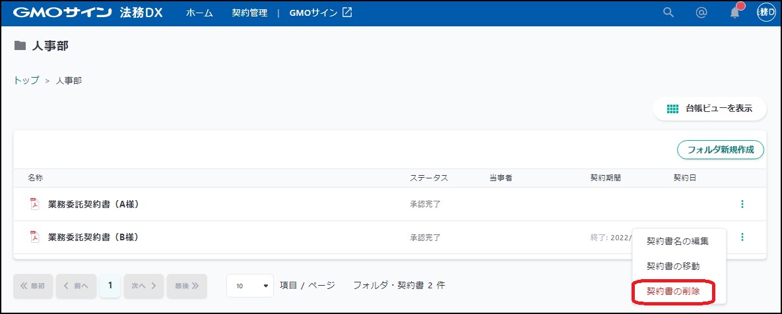Open the user avatar profile menu
This screenshot has width=782, height=314.
[766, 13]
